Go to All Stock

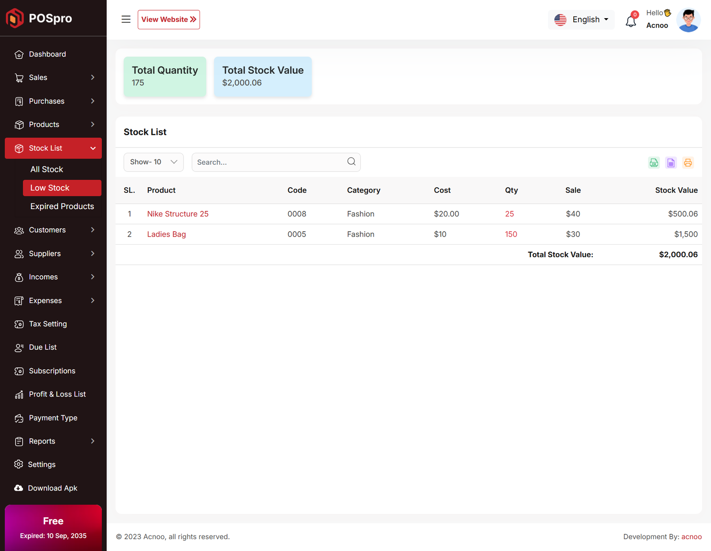pos(47,170)
